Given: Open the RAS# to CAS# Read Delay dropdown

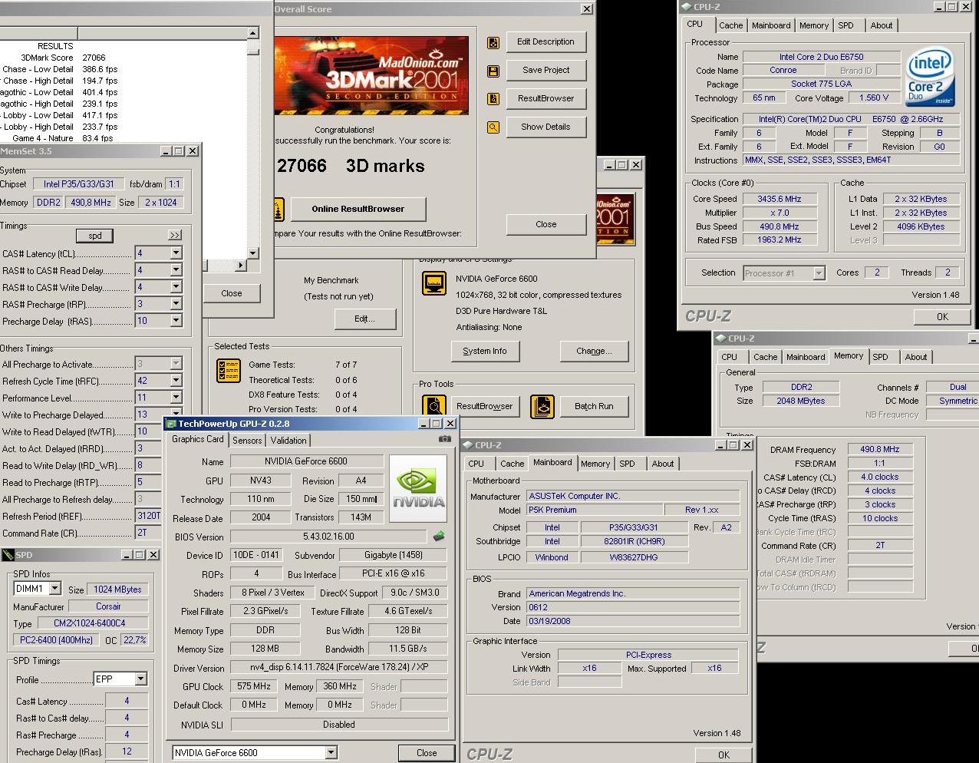Looking at the screenshot, I should coord(176,270).
